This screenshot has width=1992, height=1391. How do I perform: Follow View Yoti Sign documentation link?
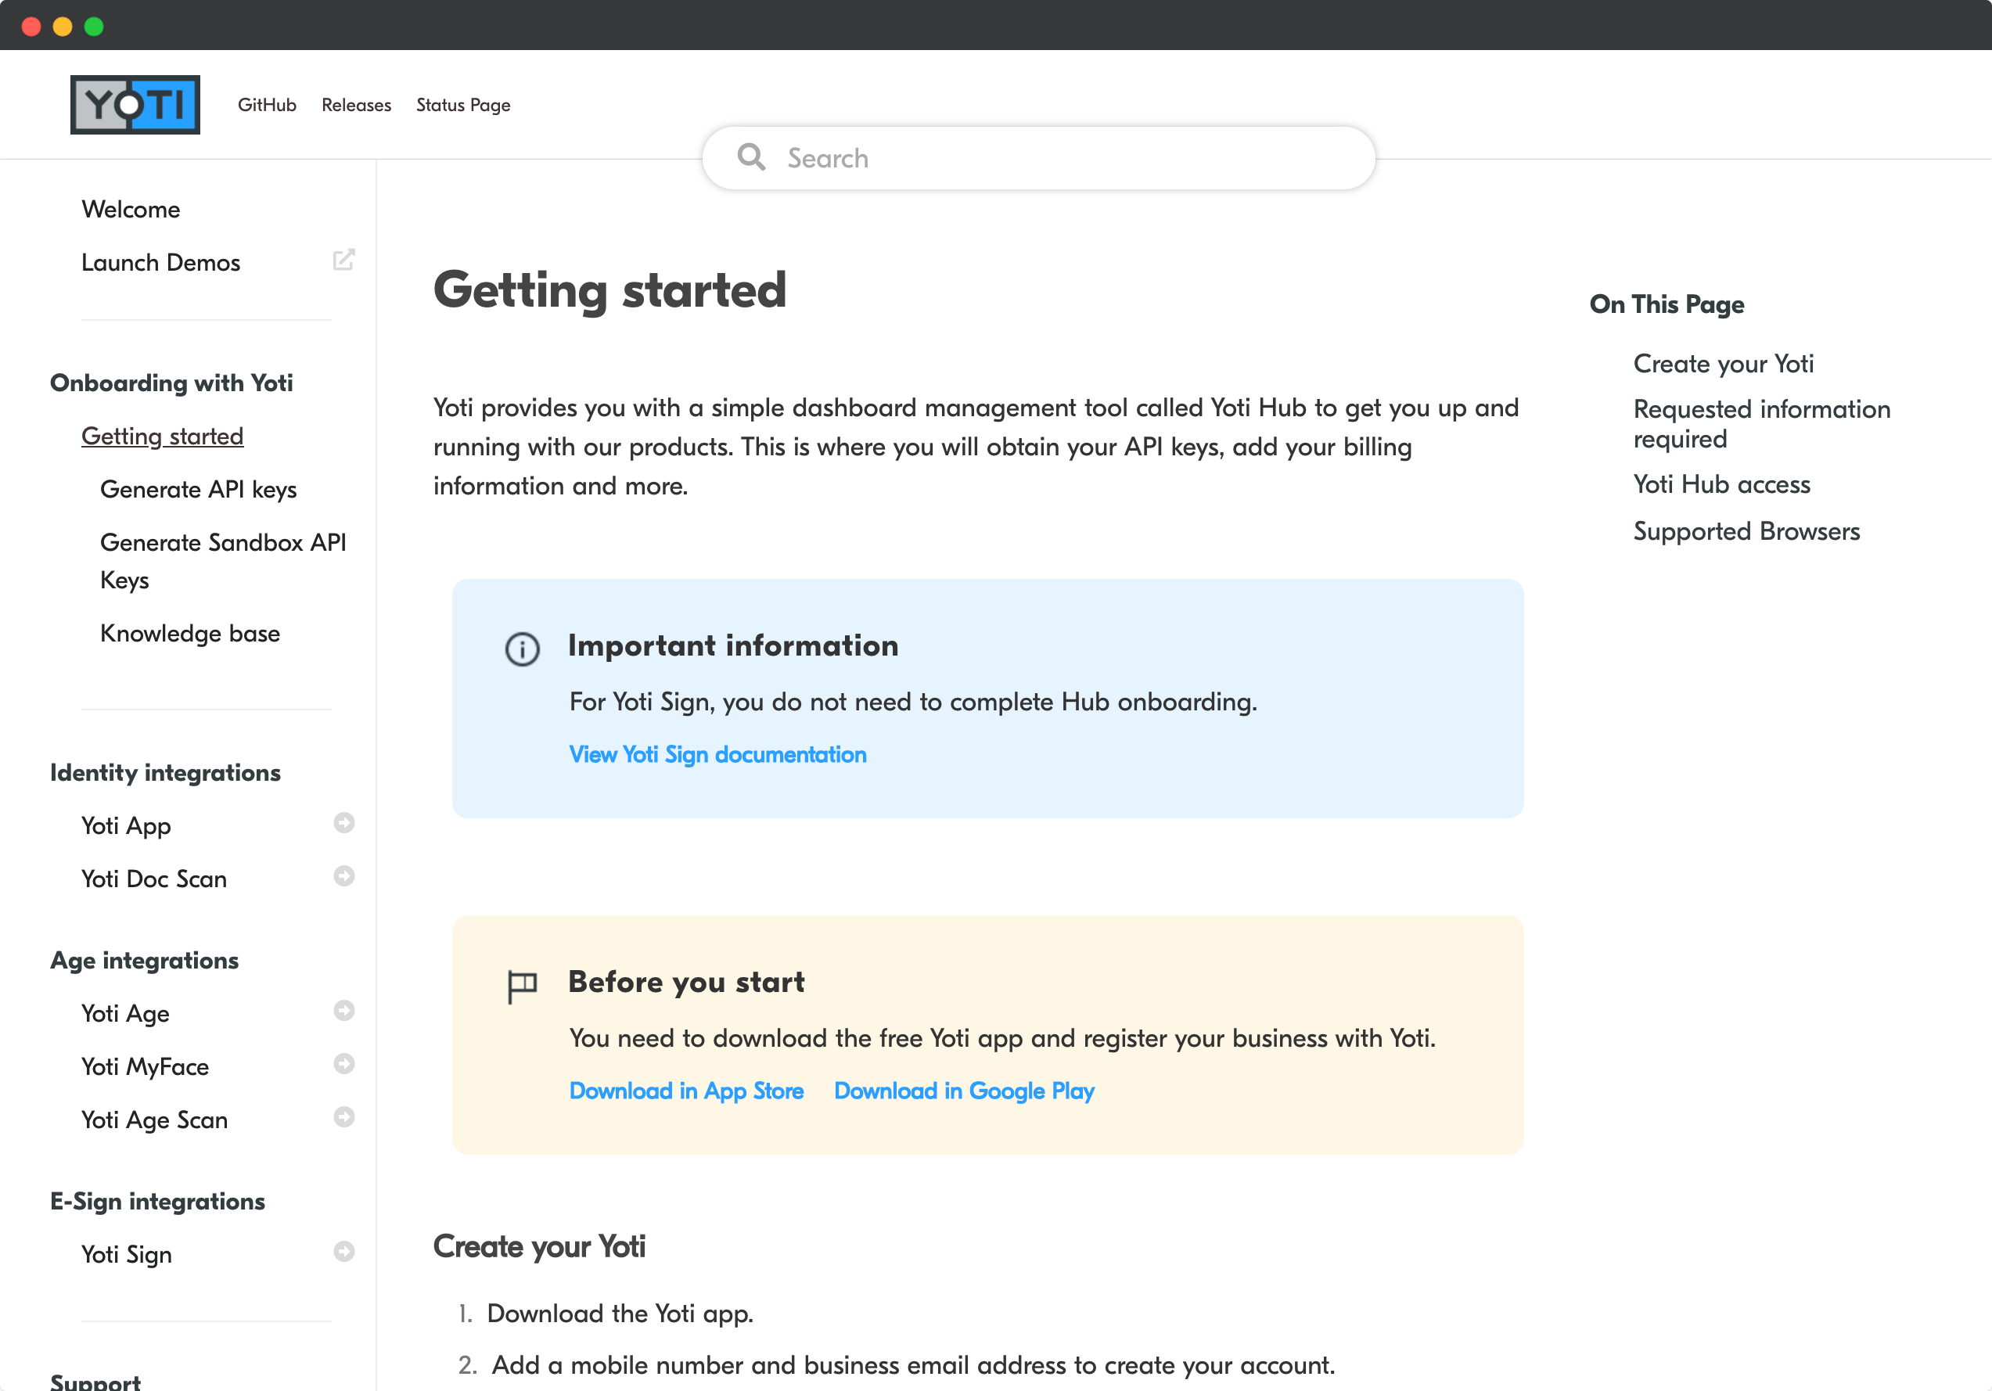click(x=717, y=755)
